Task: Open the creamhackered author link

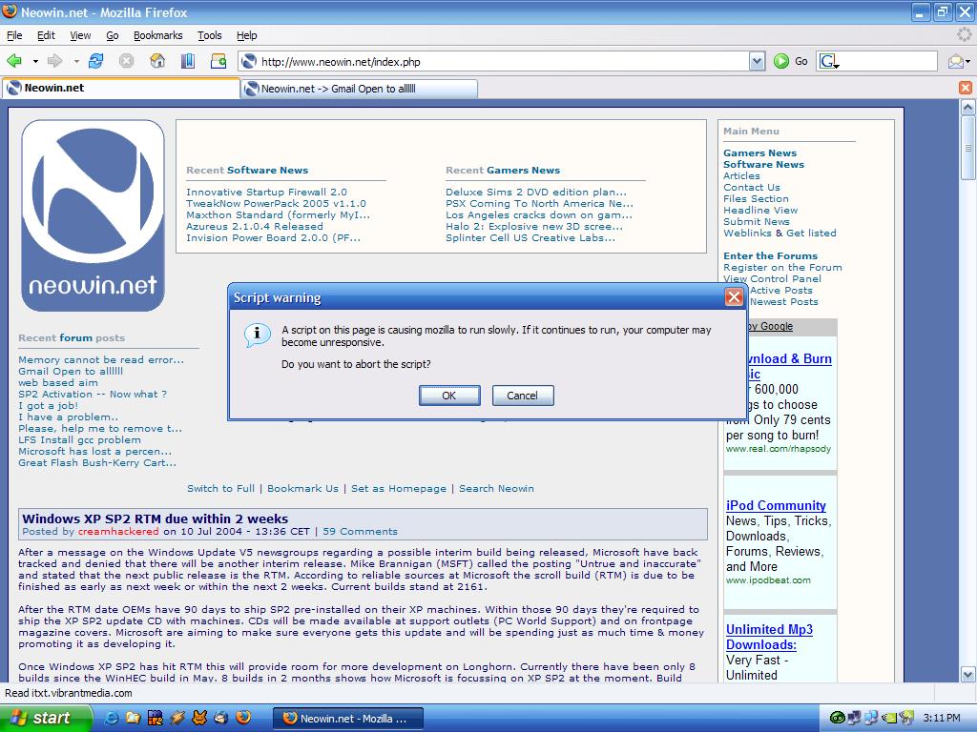Action: 118,531
